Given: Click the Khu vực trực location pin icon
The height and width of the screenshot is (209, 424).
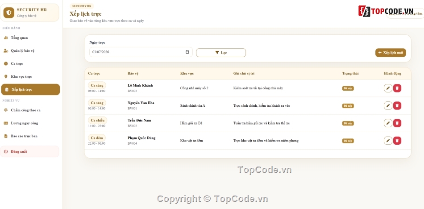Looking at the screenshot, I should (6, 77).
